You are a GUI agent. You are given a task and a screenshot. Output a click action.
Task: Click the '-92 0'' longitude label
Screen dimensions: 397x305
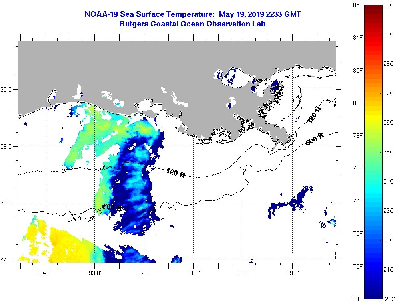(x=144, y=273)
